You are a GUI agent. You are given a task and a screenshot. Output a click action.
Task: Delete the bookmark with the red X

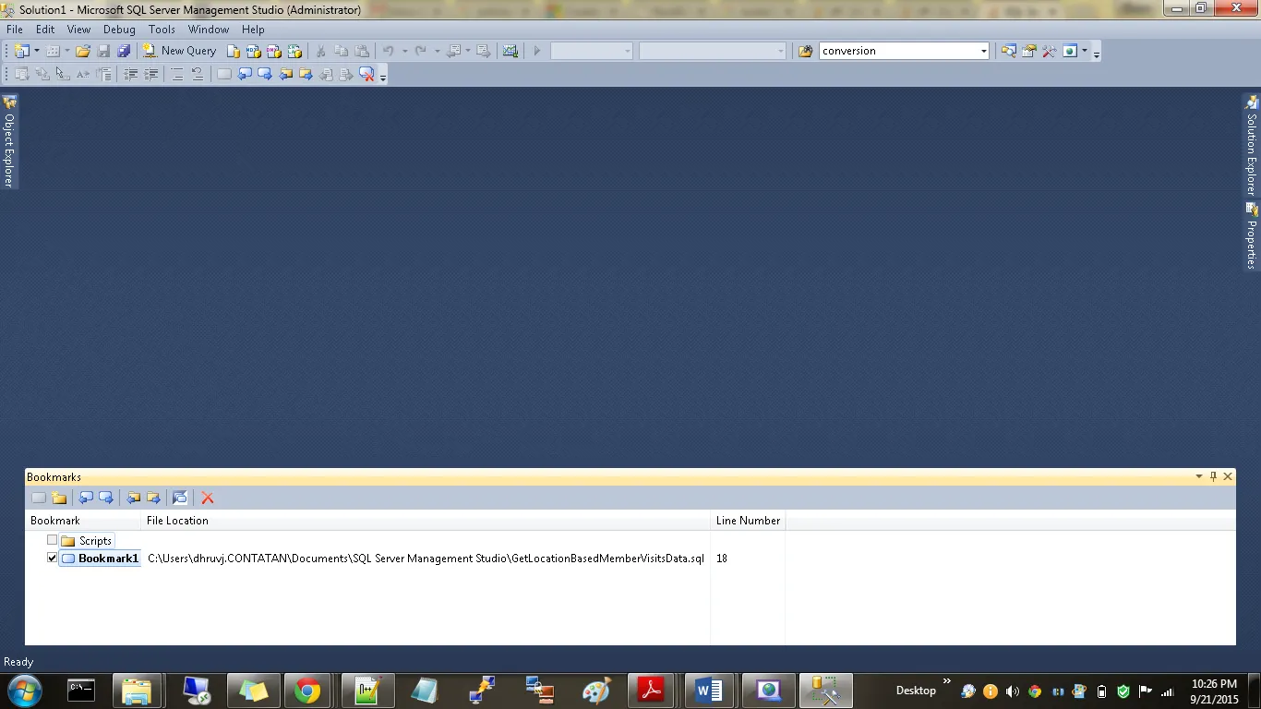click(208, 498)
